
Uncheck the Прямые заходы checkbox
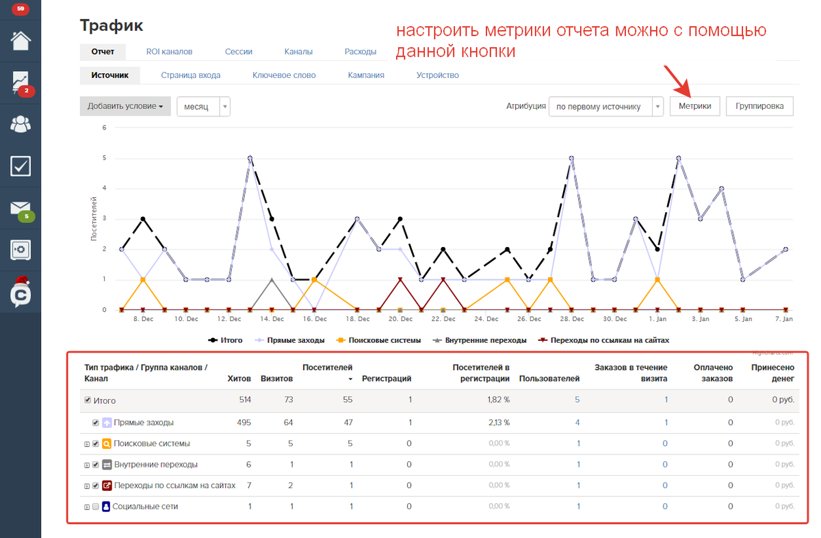[96, 423]
